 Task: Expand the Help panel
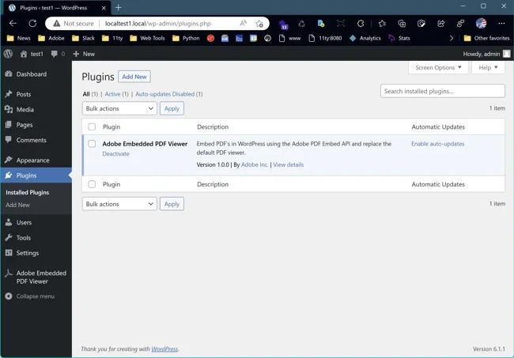[x=488, y=68]
